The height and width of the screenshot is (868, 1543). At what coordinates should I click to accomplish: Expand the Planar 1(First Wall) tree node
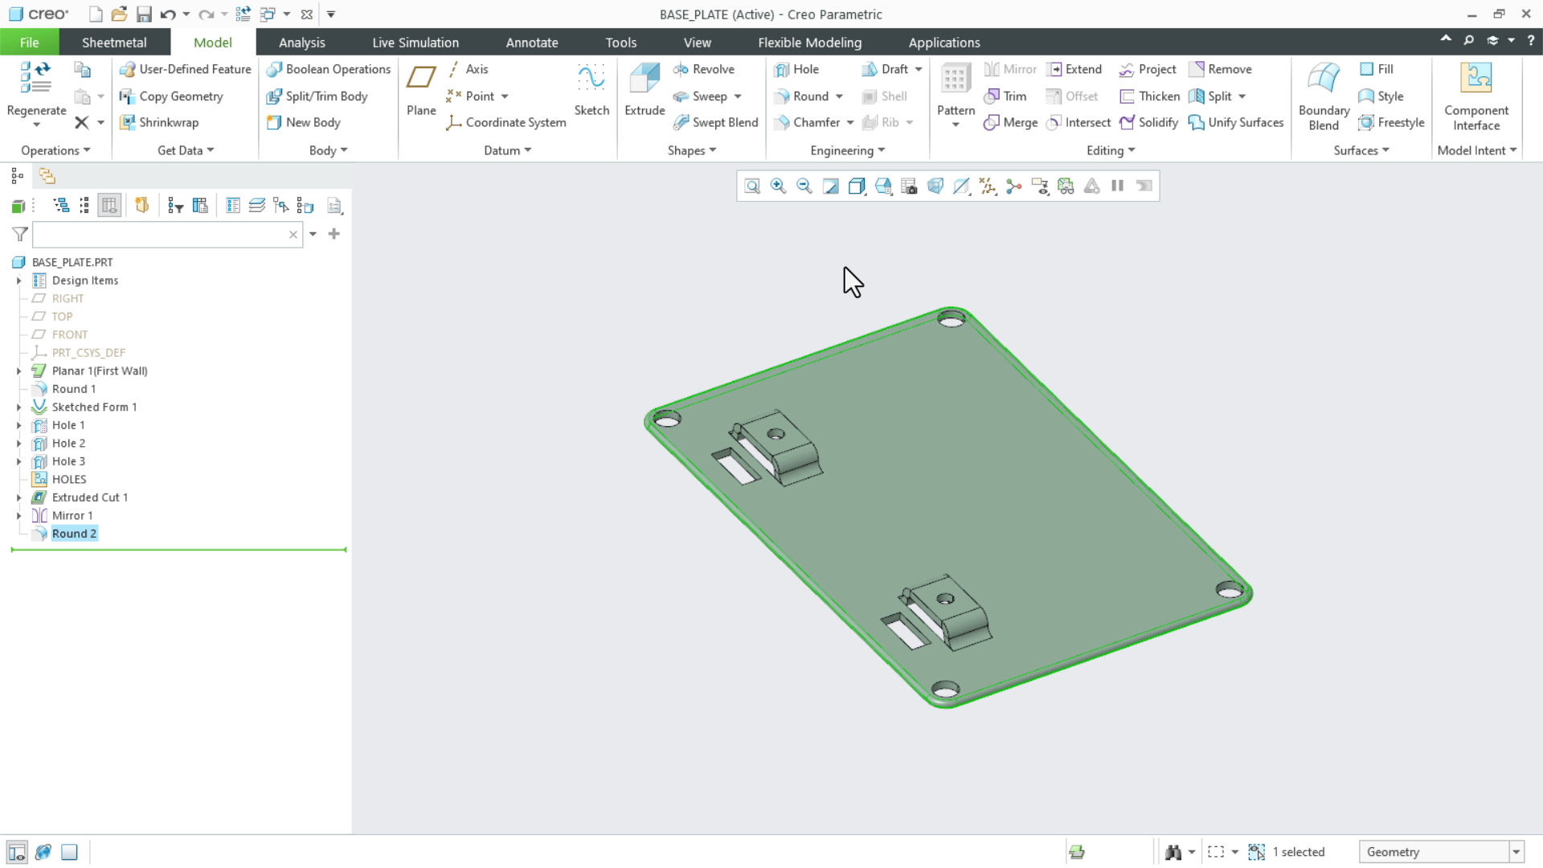pos(18,371)
